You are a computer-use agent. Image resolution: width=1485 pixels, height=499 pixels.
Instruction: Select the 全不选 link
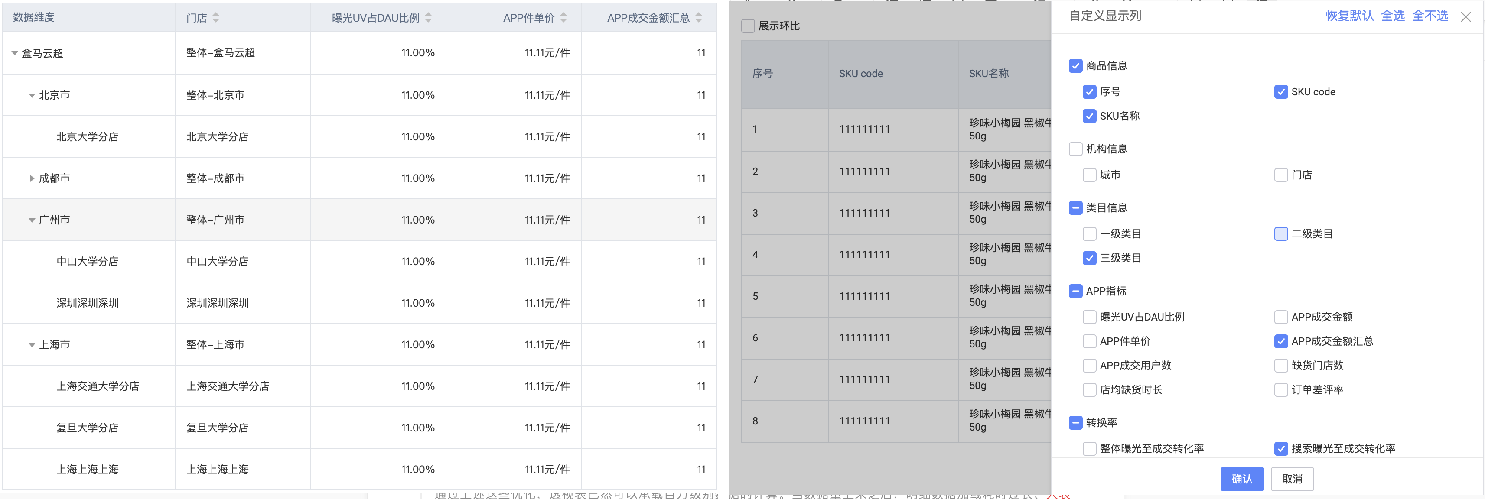[x=1429, y=16]
